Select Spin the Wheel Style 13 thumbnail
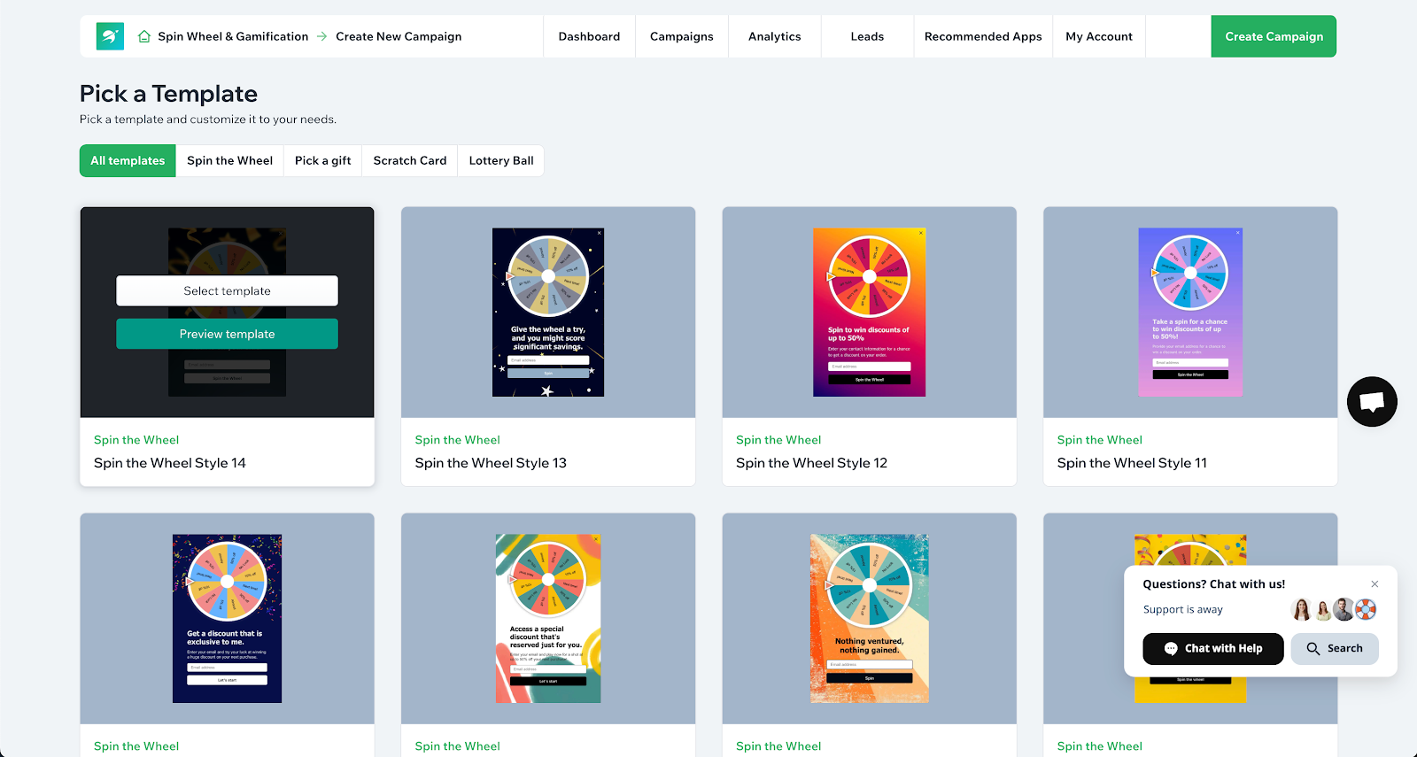 [547, 312]
